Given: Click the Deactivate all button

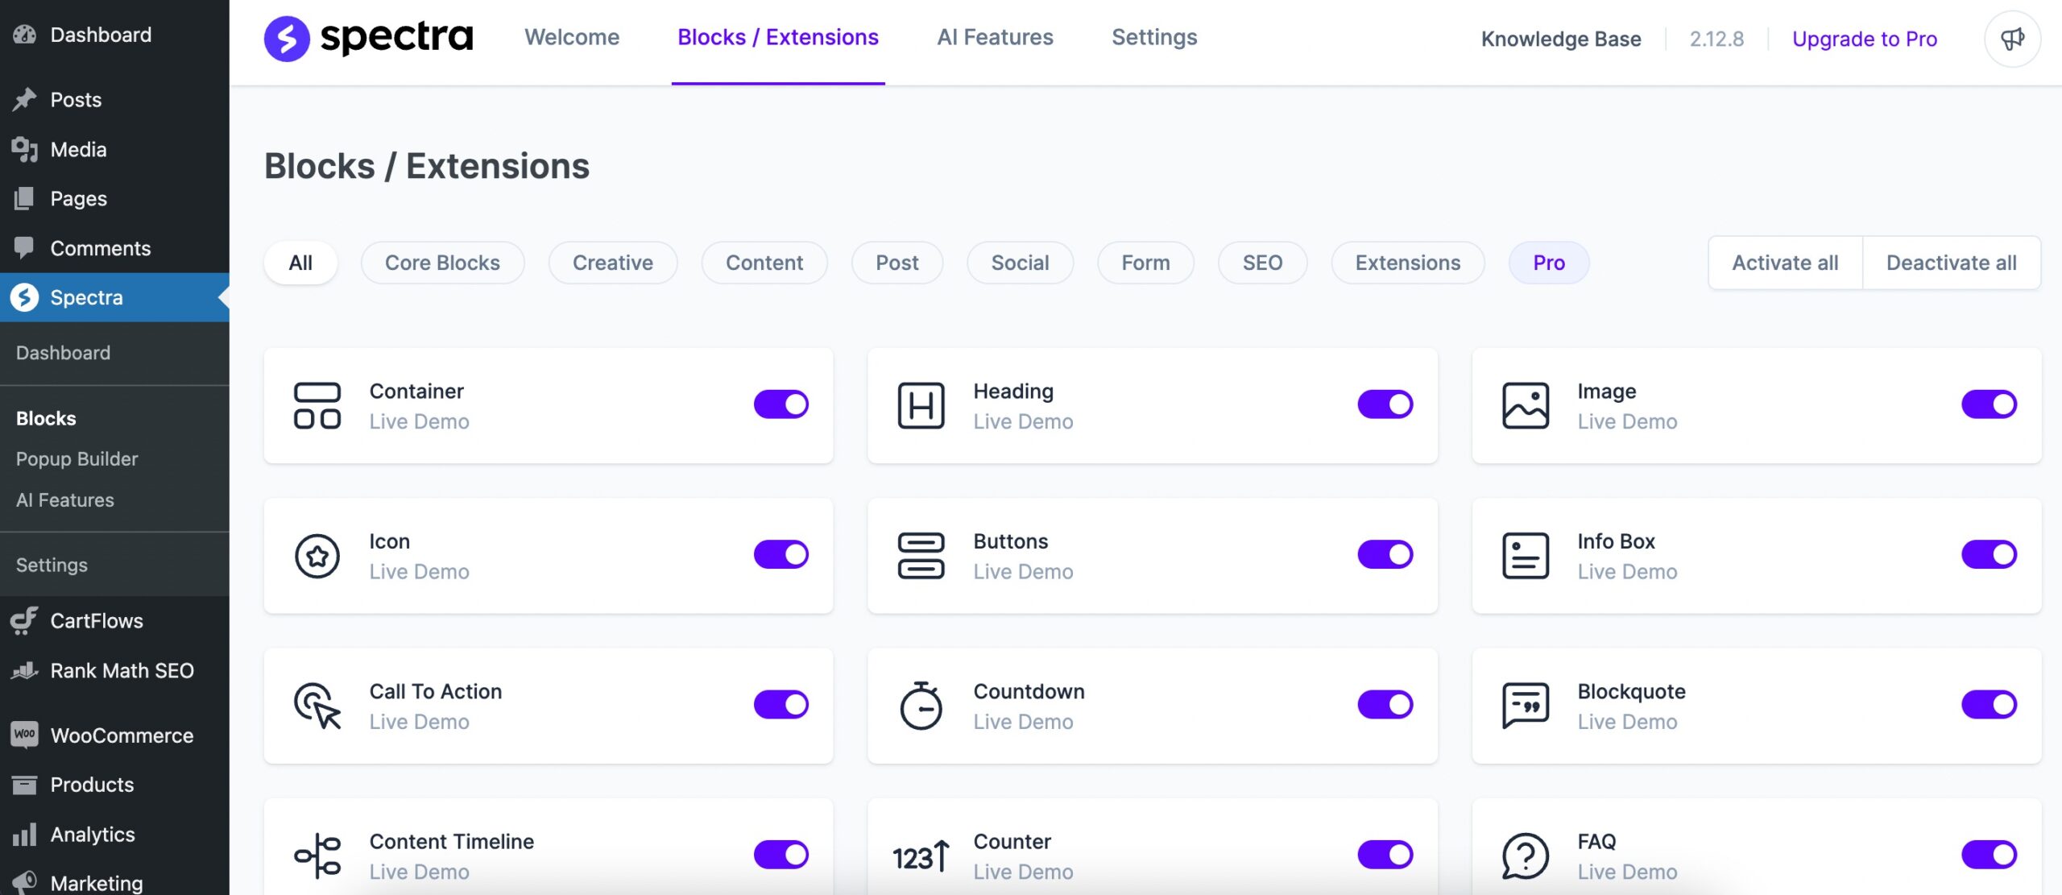Looking at the screenshot, I should pos(1951,263).
